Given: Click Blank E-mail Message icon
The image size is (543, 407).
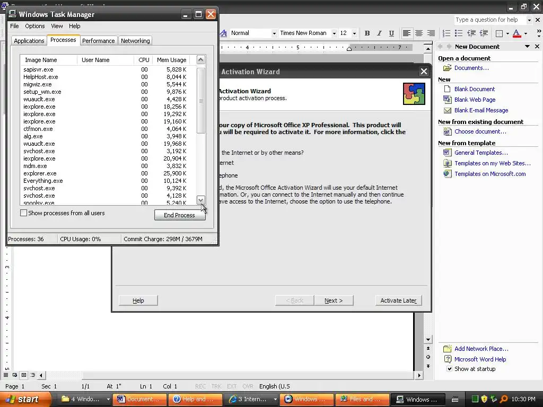Looking at the screenshot, I should [x=447, y=110].
